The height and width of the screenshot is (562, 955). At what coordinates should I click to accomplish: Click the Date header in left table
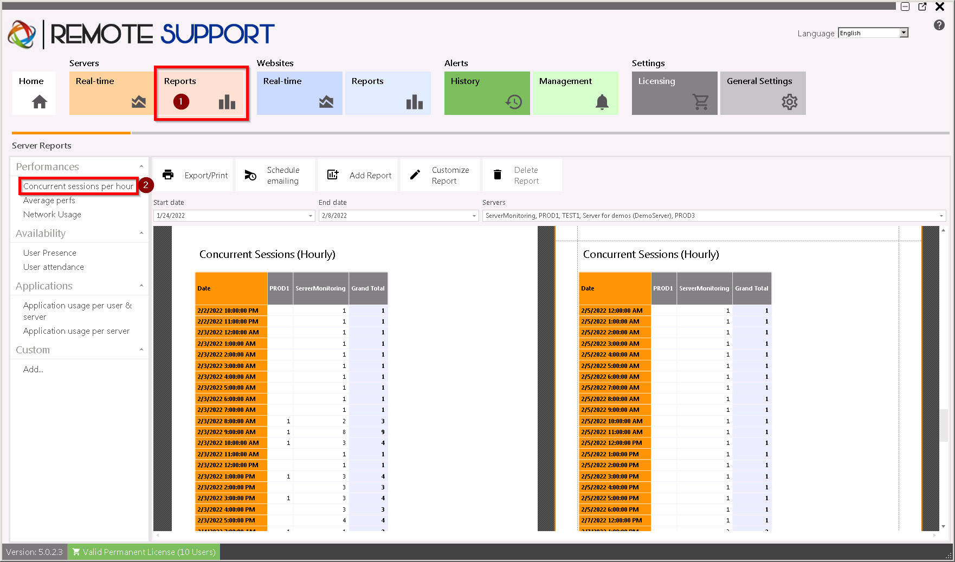click(231, 288)
